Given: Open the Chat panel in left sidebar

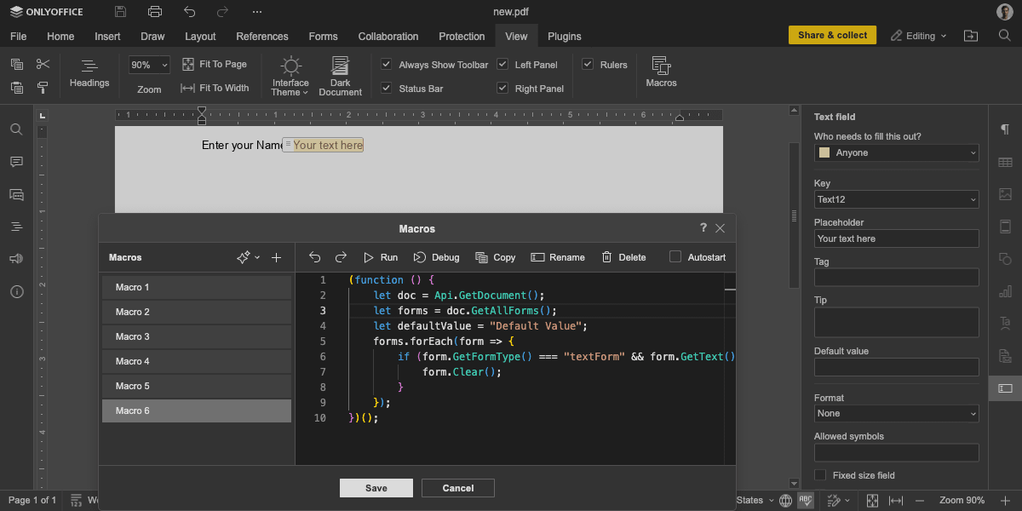Looking at the screenshot, I should pos(16,194).
